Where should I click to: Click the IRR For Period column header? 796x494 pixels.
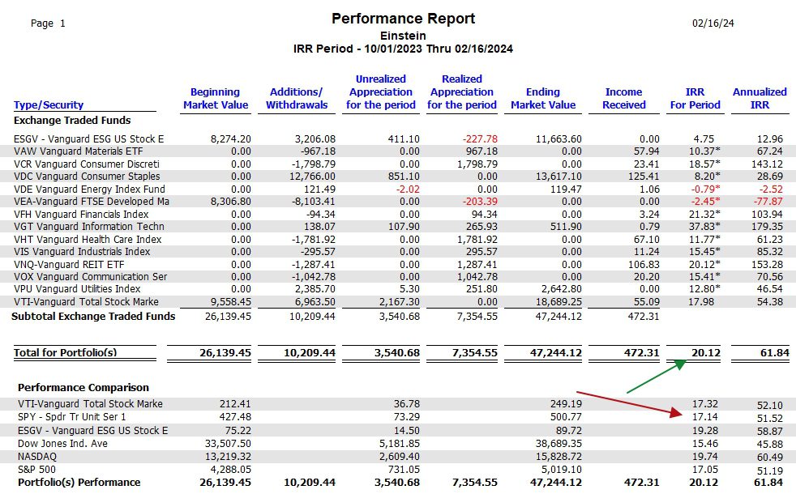coord(695,98)
